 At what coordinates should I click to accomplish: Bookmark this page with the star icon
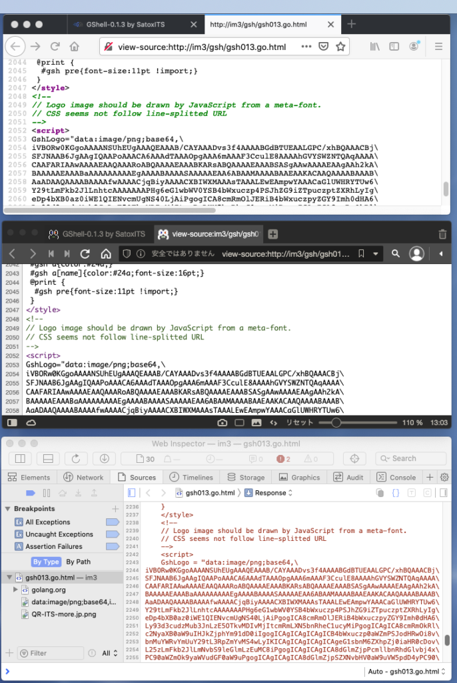point(340,47)
